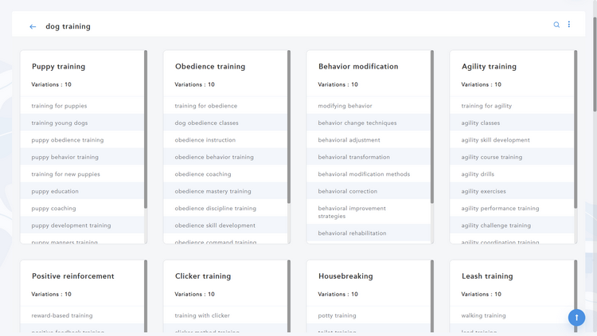Select 'behavioral modification methods' row
597x336 pixels.
tap(369, 174)
